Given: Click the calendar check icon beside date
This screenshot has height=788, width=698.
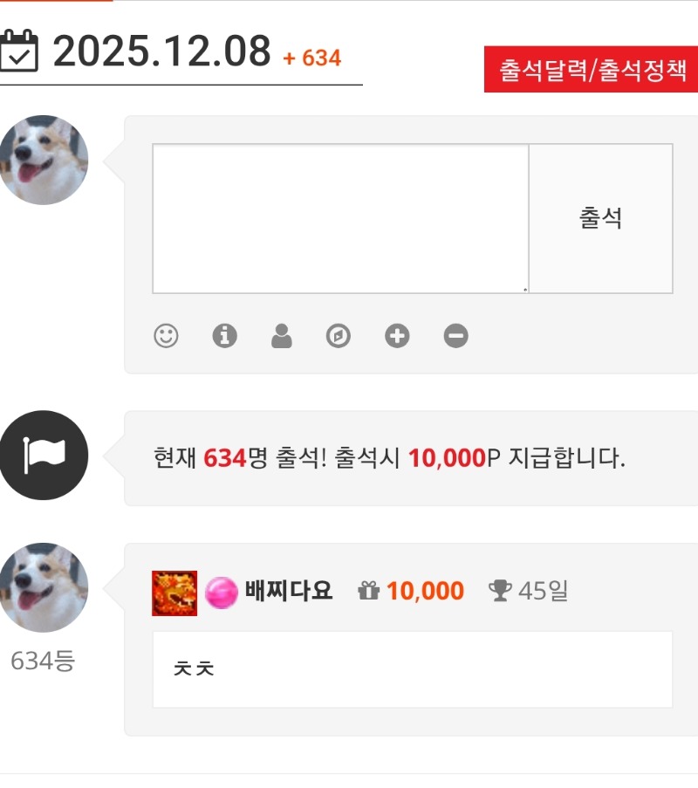Looking at the screenshot, I should click(18, 51).
